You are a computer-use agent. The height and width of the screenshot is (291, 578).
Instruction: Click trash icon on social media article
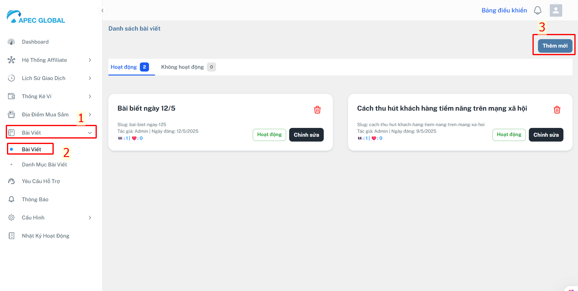557,110
